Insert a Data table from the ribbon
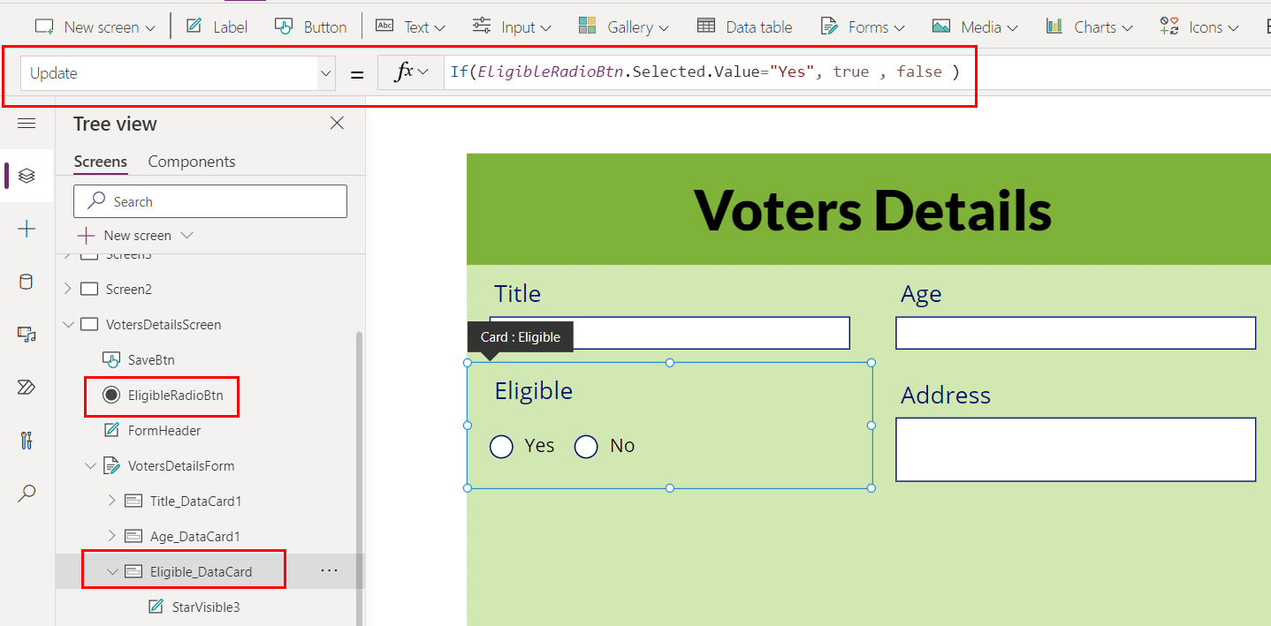This screenshot has width=1271, height=626. point(743,26)
